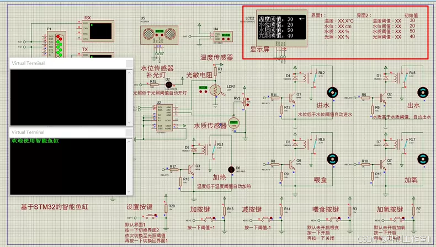Click the 按一下阈值-1 note
This screenshot has width=436, height=247.
point(258,228)
